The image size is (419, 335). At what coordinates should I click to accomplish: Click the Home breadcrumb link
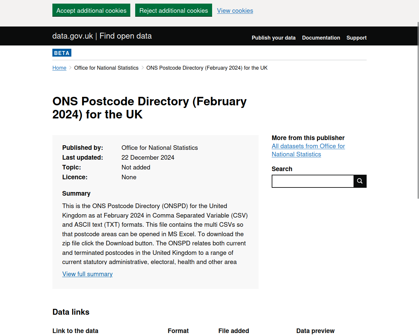pyautogui.click(x=59, y=68)
